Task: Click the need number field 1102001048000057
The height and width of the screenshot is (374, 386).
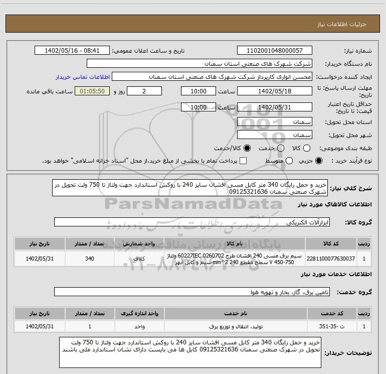Action: click(x=275, y=50)
